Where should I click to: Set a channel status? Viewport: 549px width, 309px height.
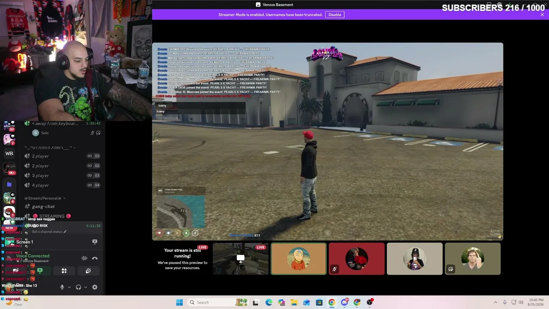pos(49,232)
